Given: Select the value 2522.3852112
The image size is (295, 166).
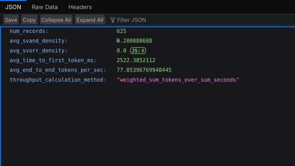Looking at the screenshot, I should (136, 60).
